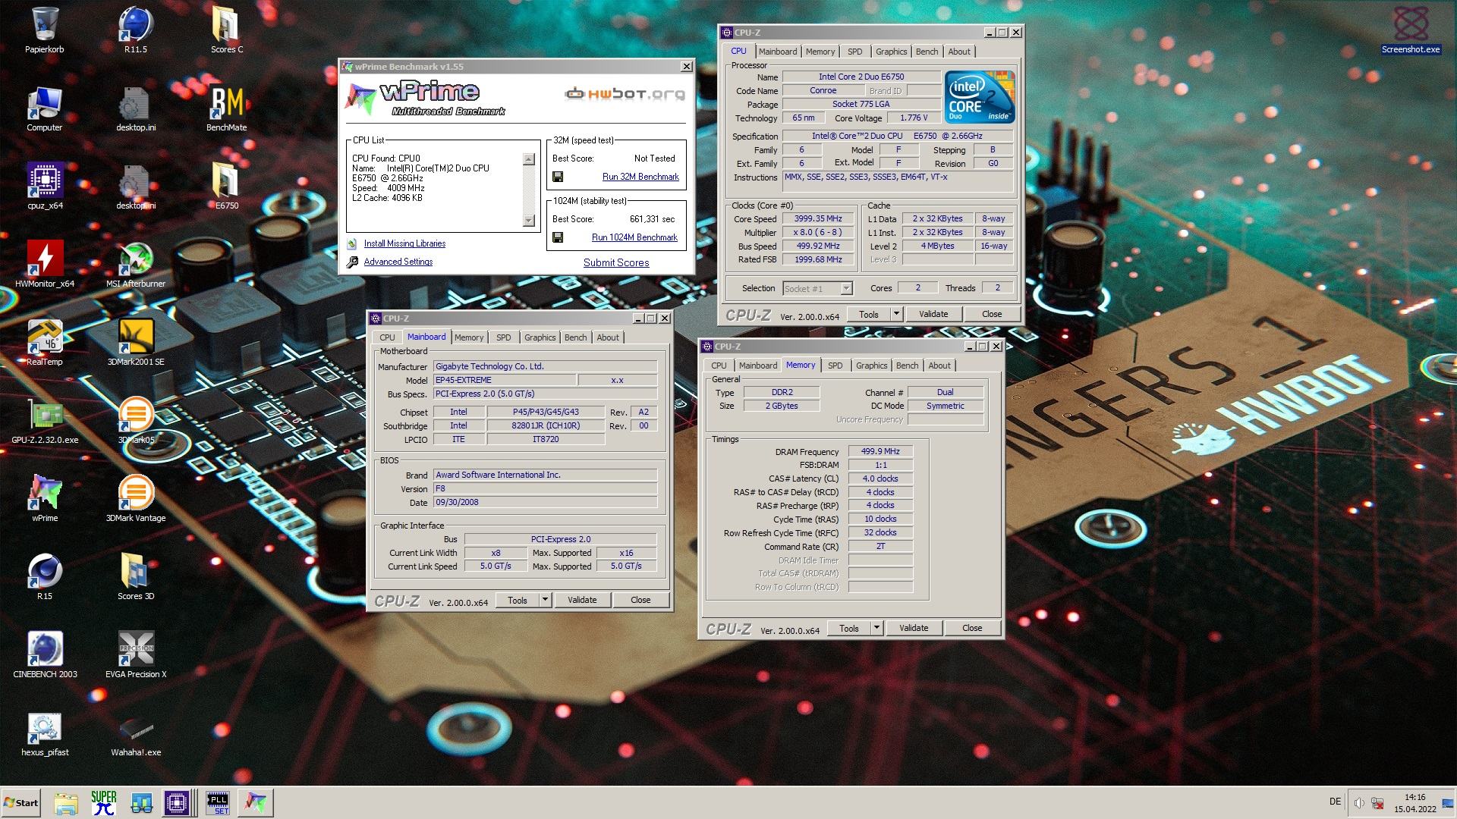Open the Scores C folder

click(227, 30)
